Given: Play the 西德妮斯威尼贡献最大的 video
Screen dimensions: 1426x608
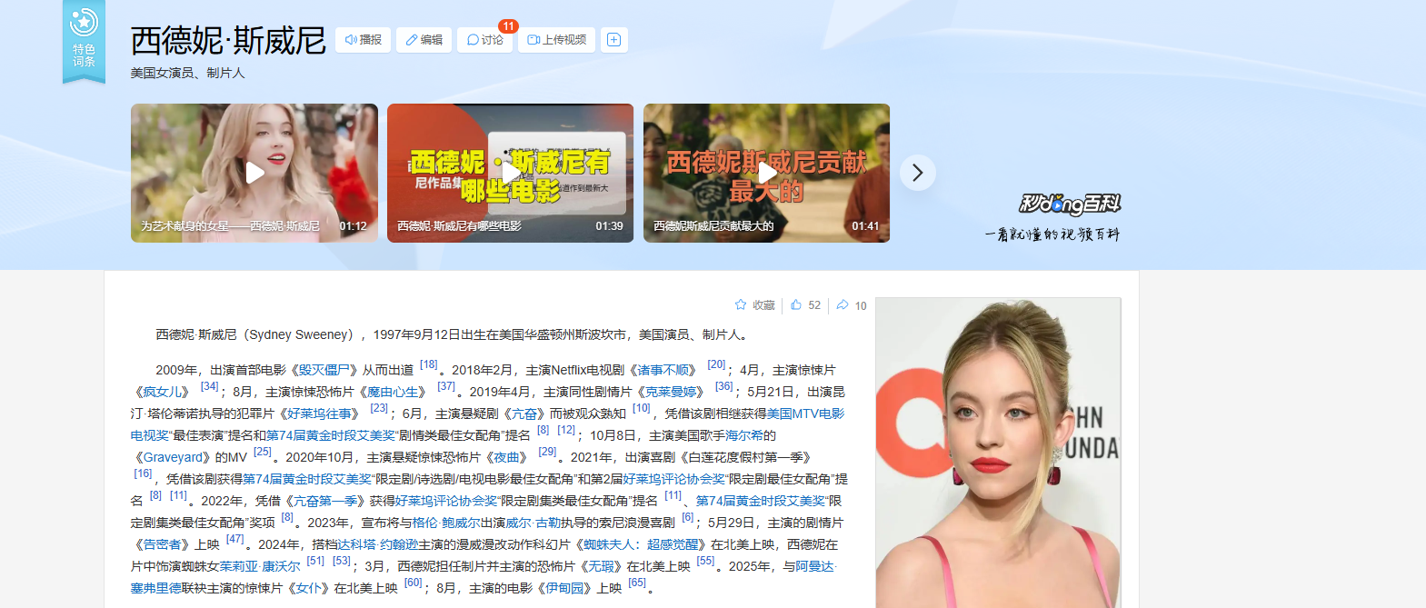Looking at the screenshot, I should click(767, 173).
